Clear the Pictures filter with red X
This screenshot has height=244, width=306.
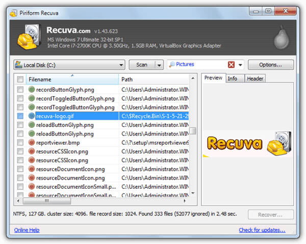(x=231, y=64)
